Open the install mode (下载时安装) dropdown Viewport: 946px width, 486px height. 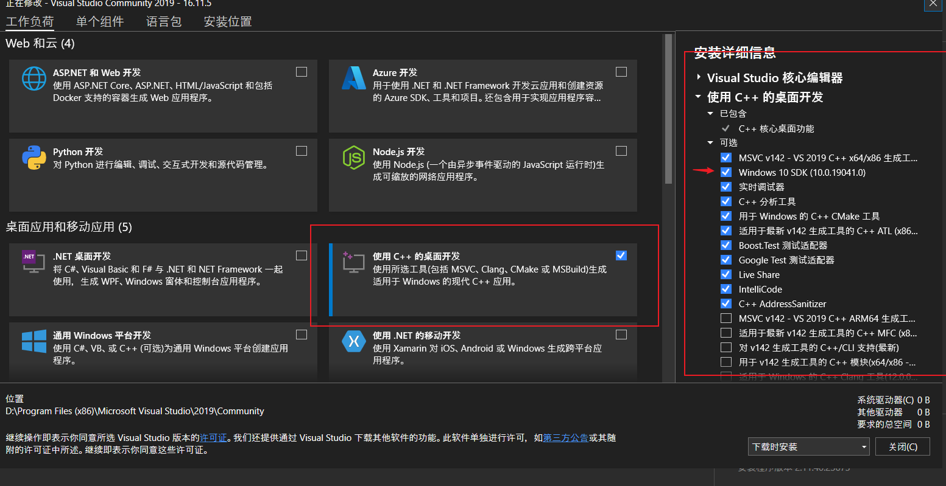click(809, 446)
